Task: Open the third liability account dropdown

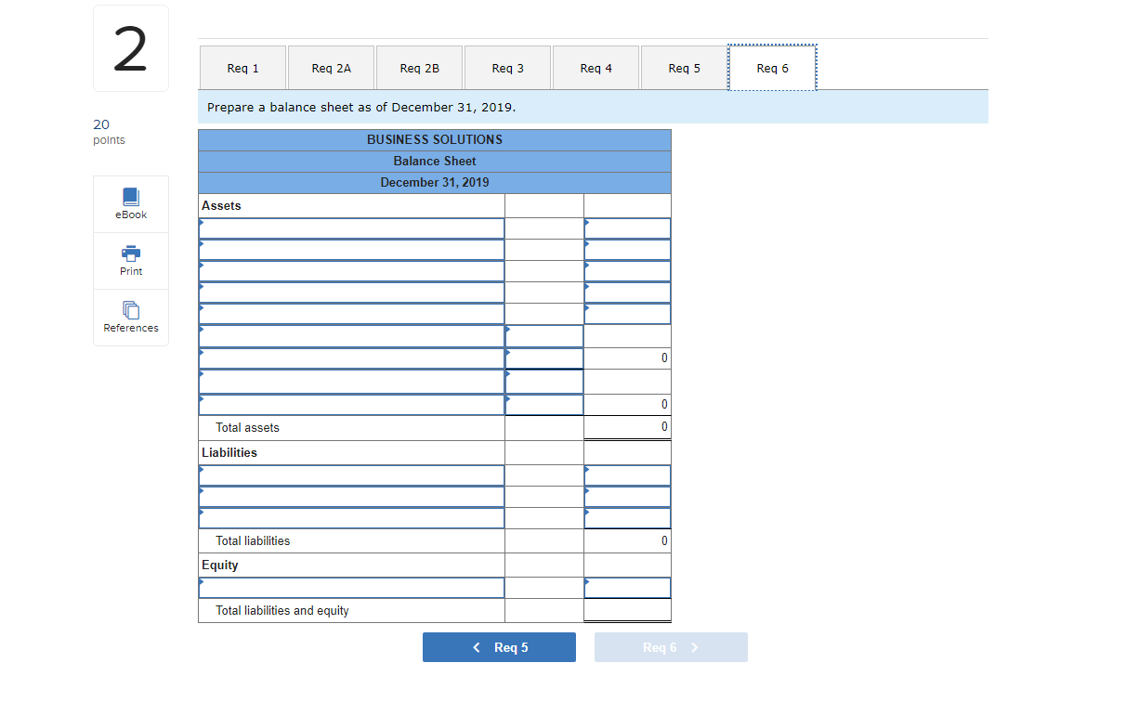Action: 351,517
